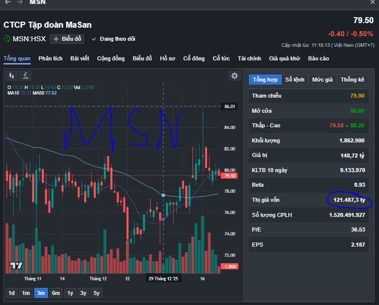Click the Beta value 0.93
379x305 pixels.
click(359, 185)
